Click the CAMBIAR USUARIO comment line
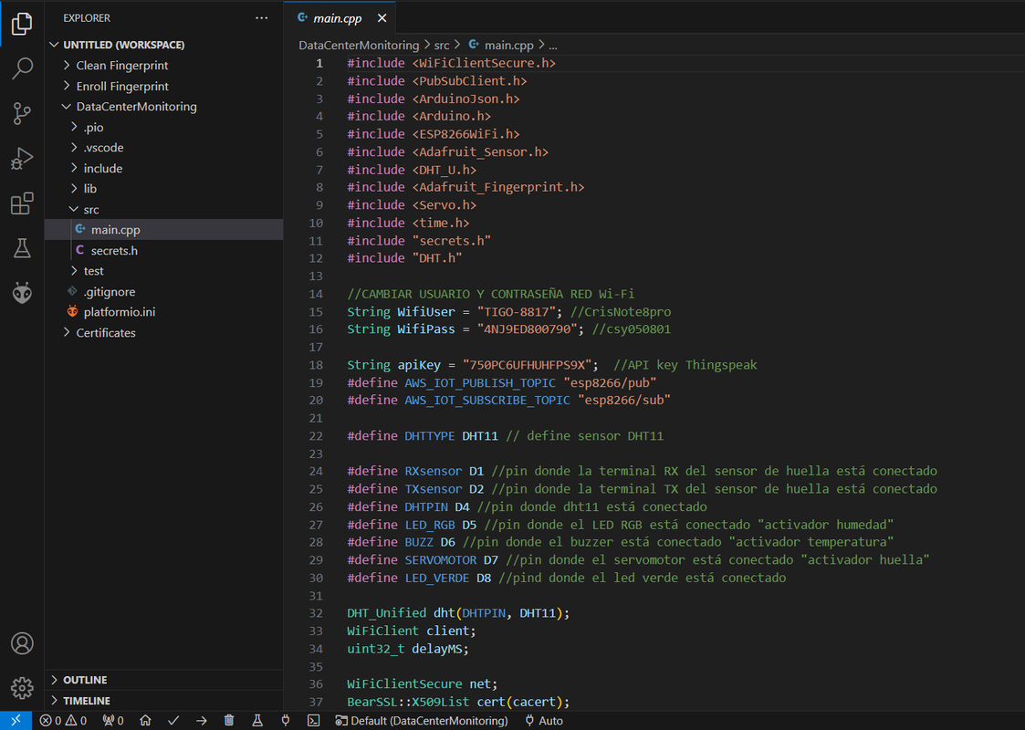Image resolution: width=1025 pixels, height=730 pixels. [491, 294]
